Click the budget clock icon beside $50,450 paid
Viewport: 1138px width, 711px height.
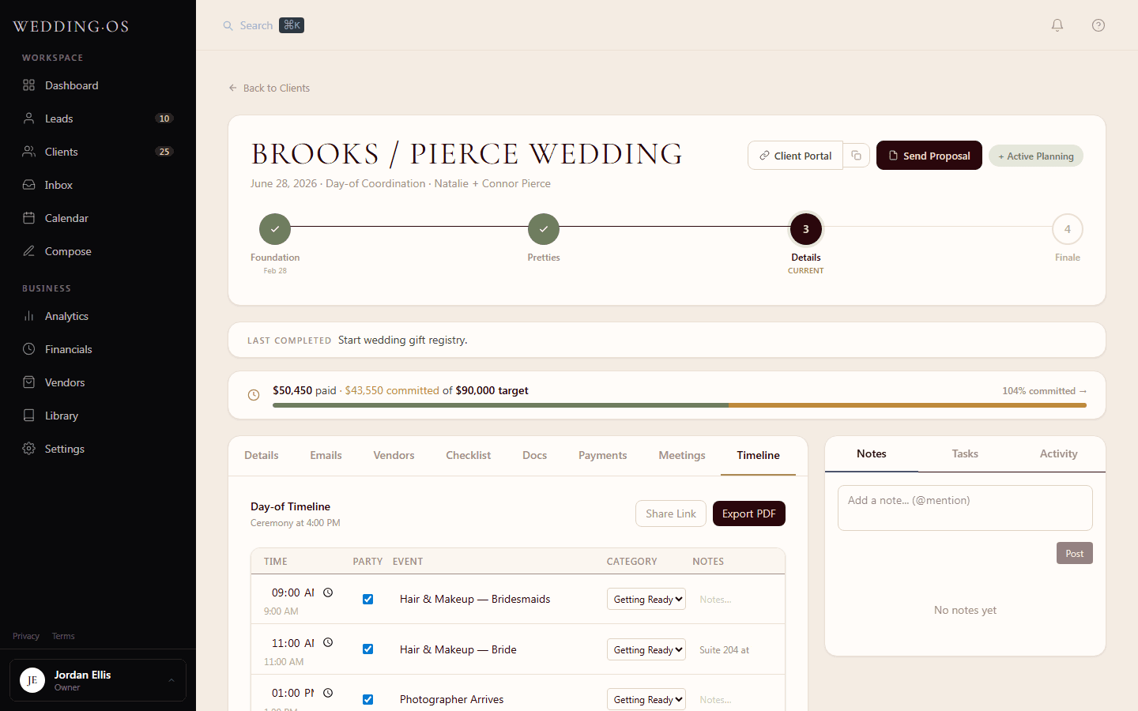[254, 395]
